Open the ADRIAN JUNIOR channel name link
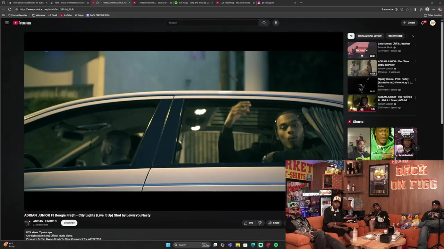This screenshot has width=444, height=249. coord(43,221)
